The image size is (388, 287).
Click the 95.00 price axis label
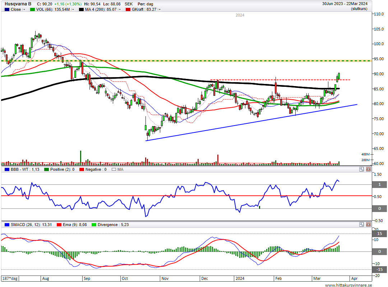point(379,59)
